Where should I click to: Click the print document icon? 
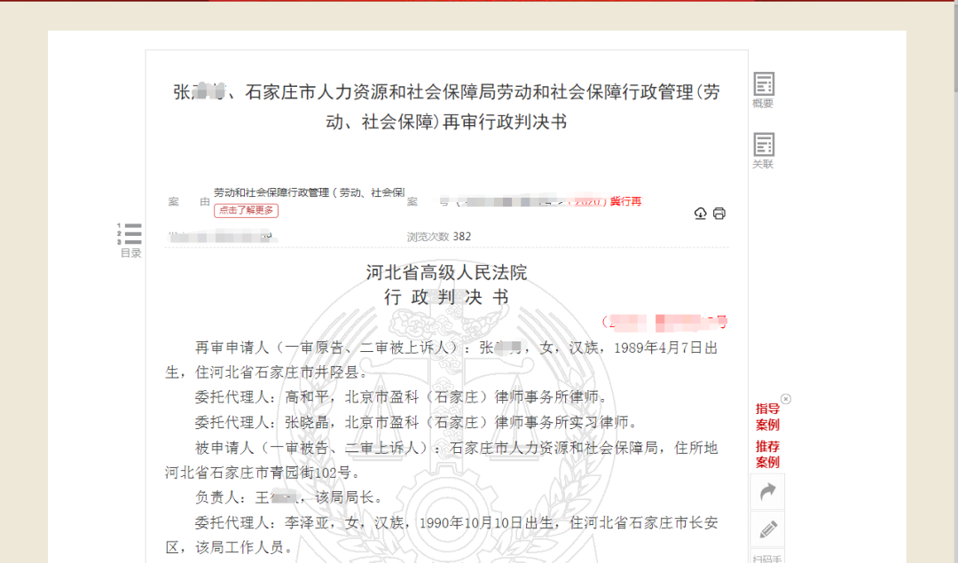tap(719, 213)
